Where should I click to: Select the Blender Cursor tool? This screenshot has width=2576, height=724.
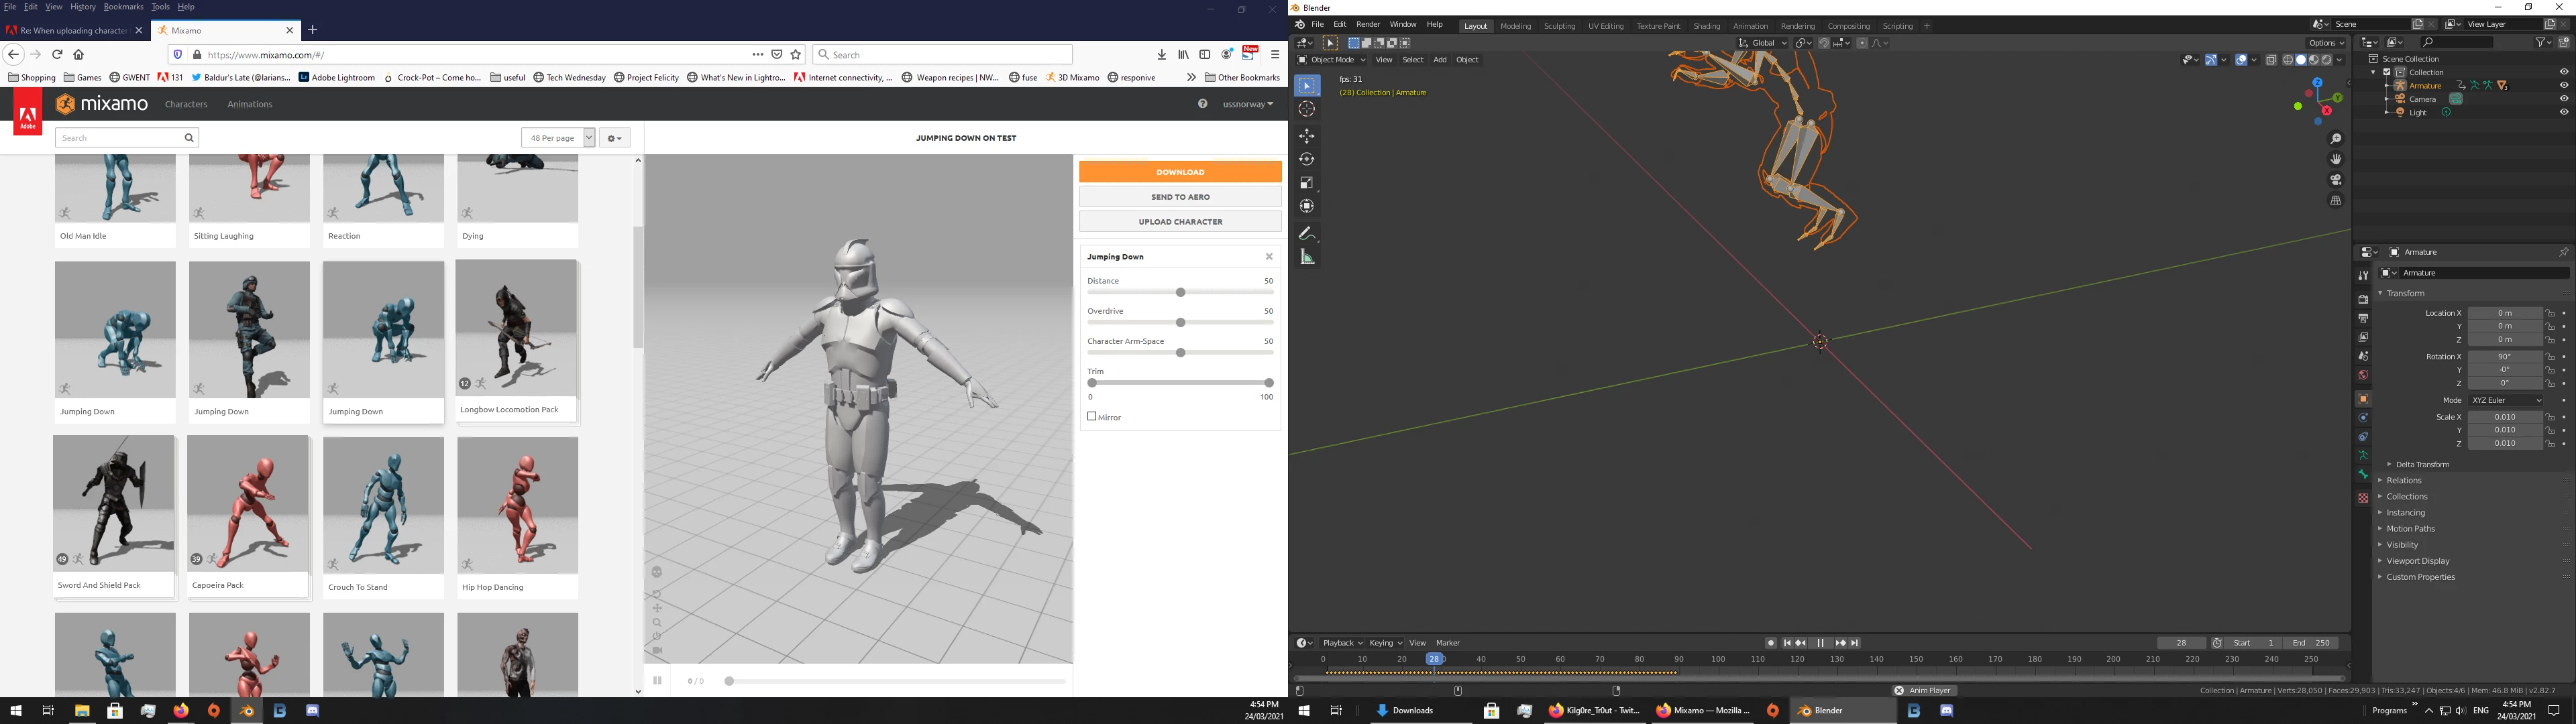pyautogui.click(x=1307, y=109)
